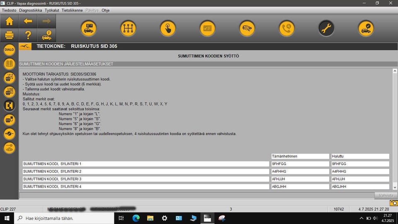Click the engine sidebar icon at bottom
This screenshot has width=398, height=224.
point(9,148)
